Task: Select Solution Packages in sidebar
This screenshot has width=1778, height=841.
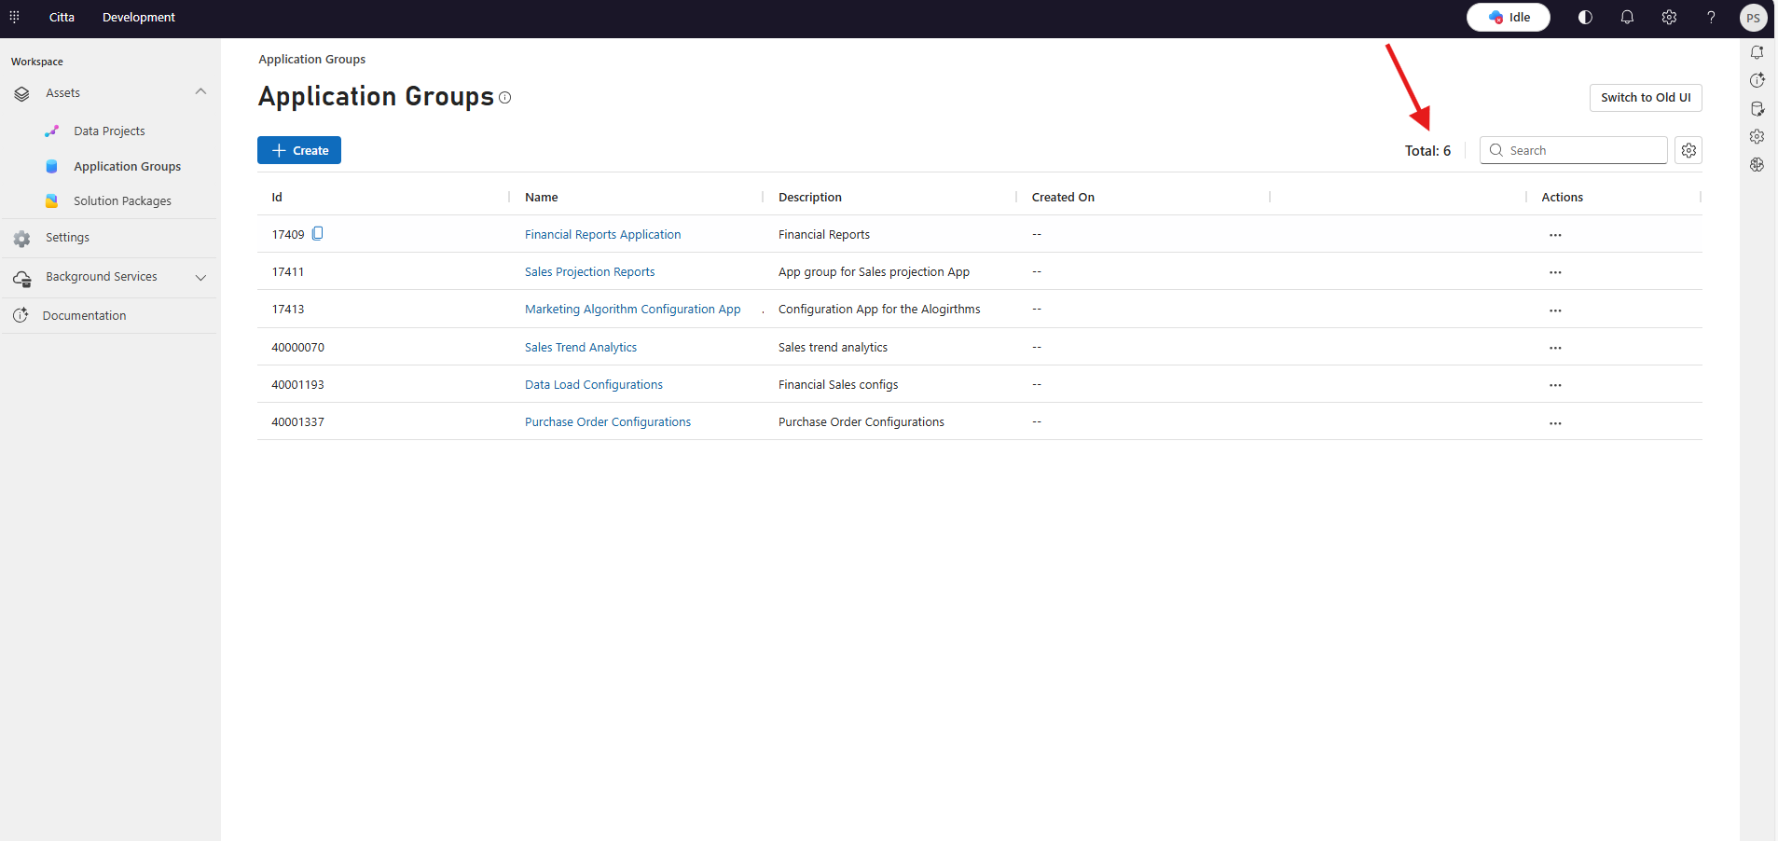Action: [122, 201]
